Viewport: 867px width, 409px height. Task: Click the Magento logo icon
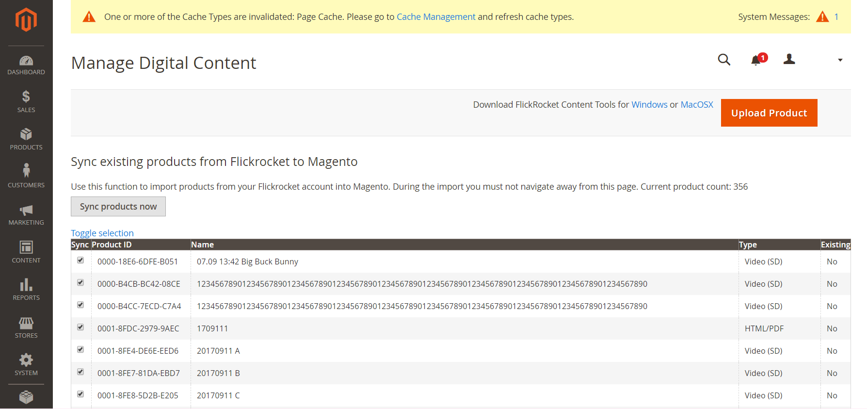click(x=26, y=20)
